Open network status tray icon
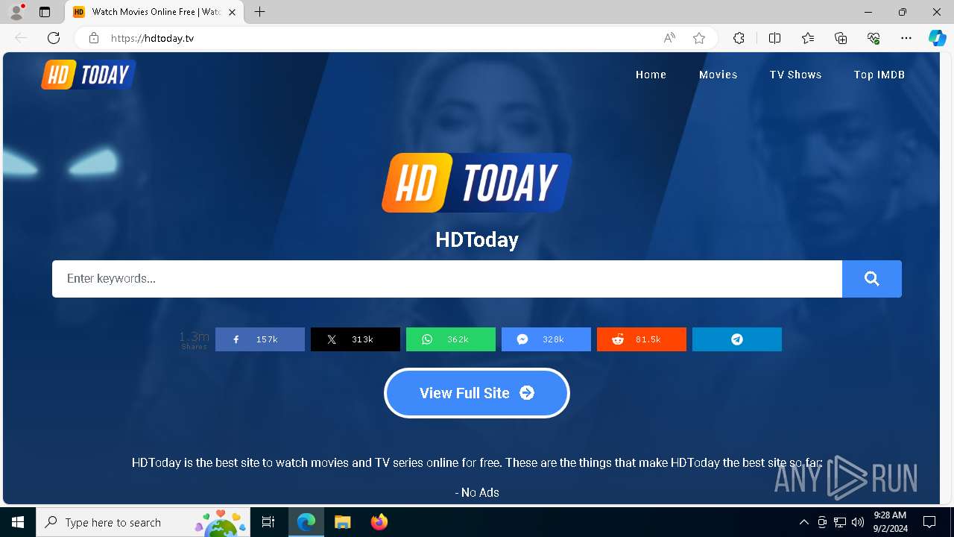This screenshot has height=537, width=954. pos(840,522)
